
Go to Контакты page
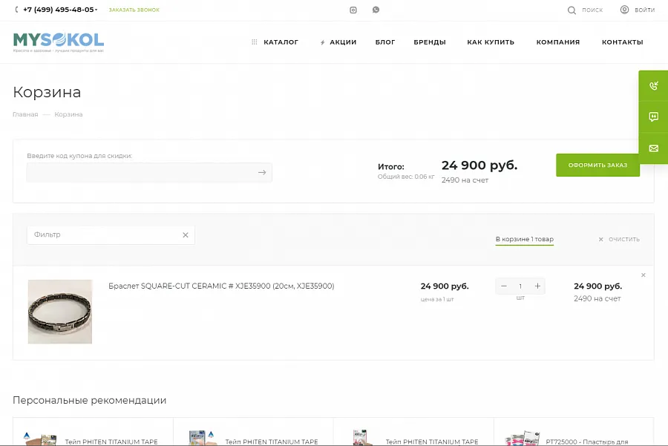[x=623, y=42]
